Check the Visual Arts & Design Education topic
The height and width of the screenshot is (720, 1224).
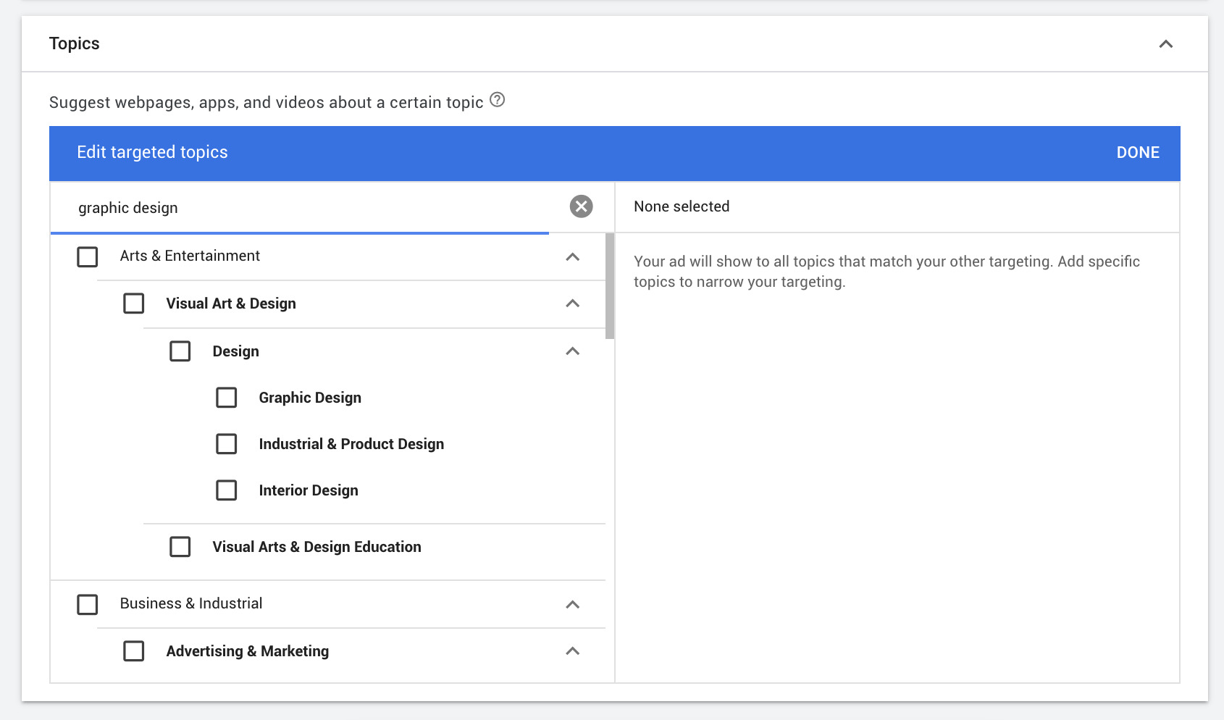click(x=180, y=547)
